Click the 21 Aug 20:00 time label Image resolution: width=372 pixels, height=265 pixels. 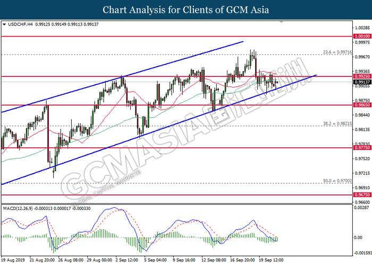pyautogui.click(x=42, y=260)
